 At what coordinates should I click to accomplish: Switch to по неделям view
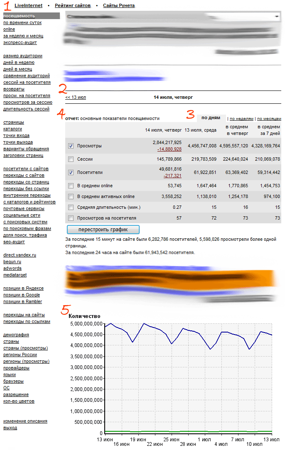pos(242,119)
